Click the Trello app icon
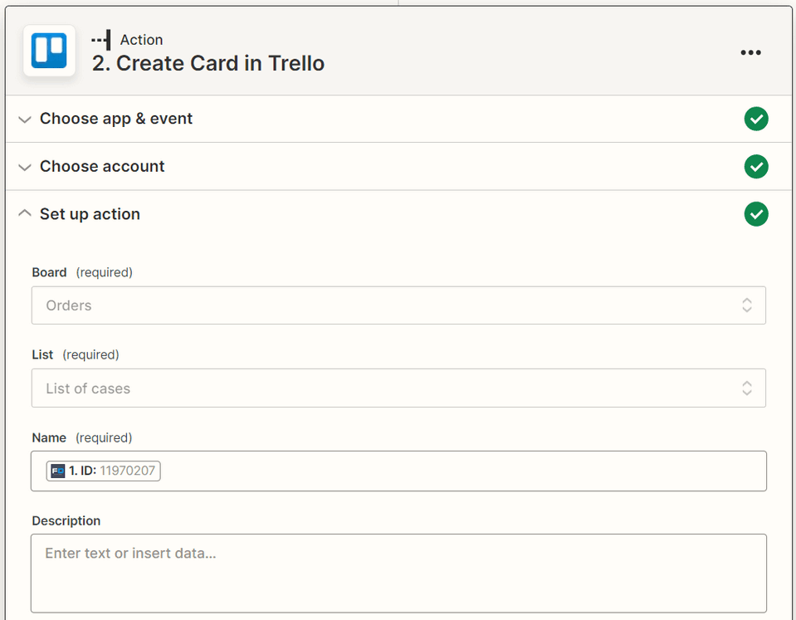The image size is (796, 620). (x=48, y=51)
